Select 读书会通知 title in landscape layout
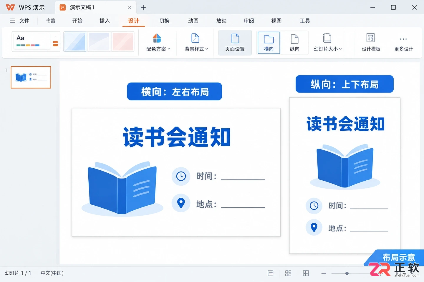The image size is (424, 282). point(176,137)
